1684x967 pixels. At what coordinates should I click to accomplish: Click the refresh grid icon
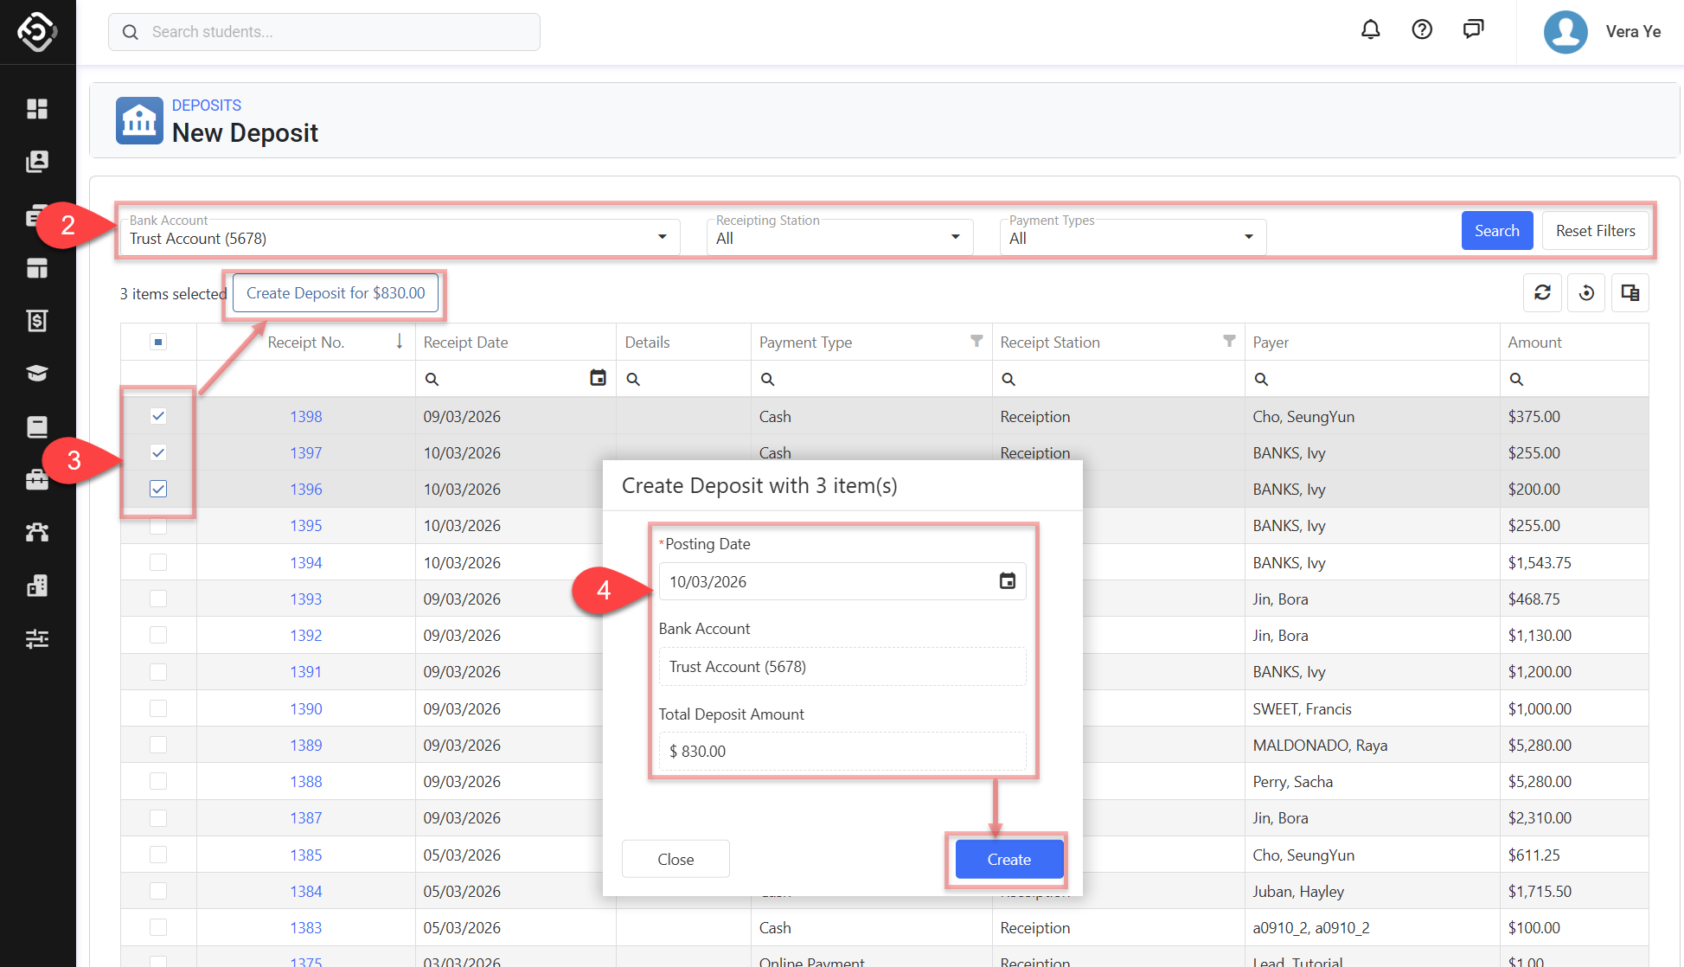1542,292
